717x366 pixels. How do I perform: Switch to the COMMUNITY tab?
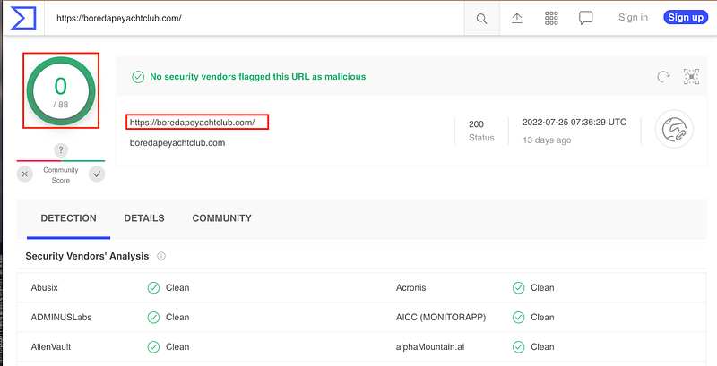(221, 218)
